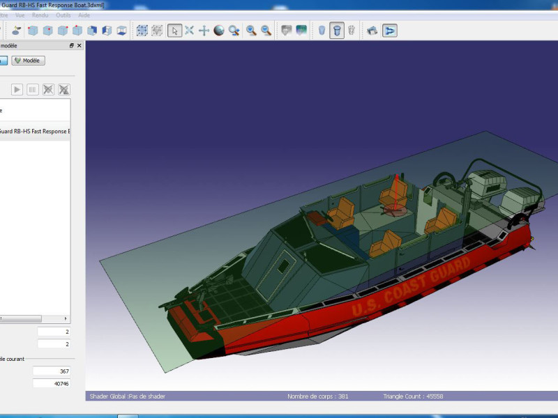
Task: Open the Outils menu
Action: point(63,15)
